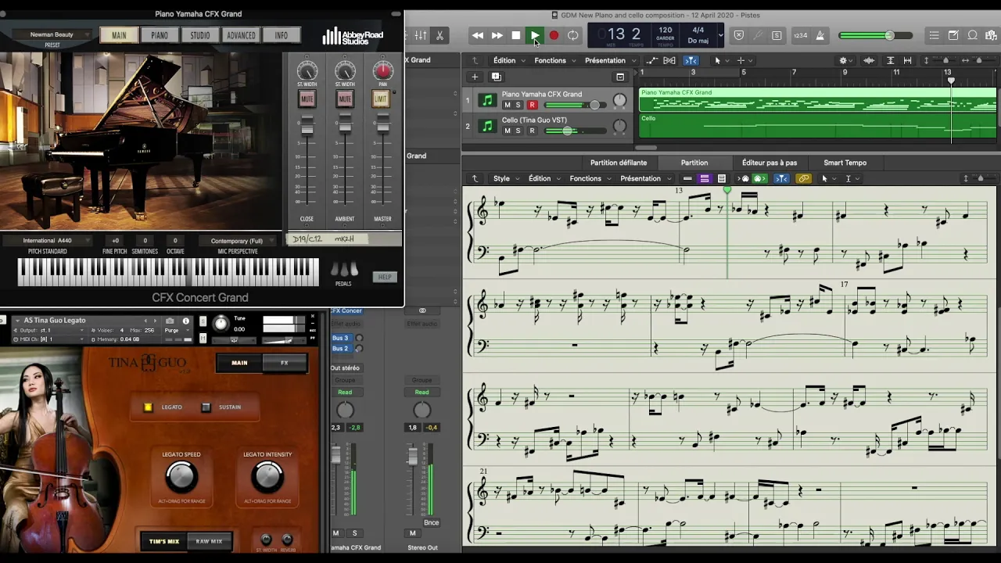Toggle the Cycle loop button
Image resolution: width=1001 pixels, height=563 pixels.
click(573, 35)
